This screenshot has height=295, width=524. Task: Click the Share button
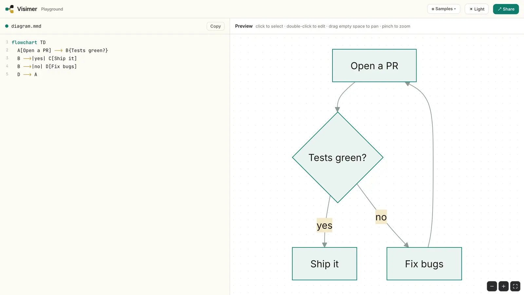506,9
